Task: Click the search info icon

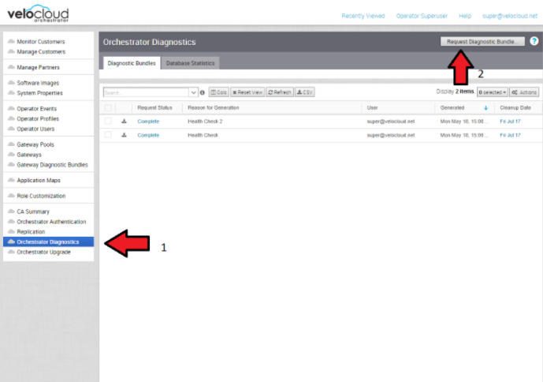Action: pyautogui.click(x=203, y=92)
